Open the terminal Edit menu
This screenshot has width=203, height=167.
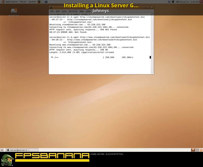click(58, 11)
